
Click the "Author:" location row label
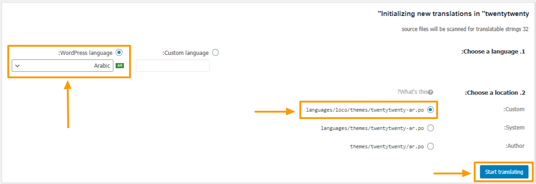pos(514,146)
